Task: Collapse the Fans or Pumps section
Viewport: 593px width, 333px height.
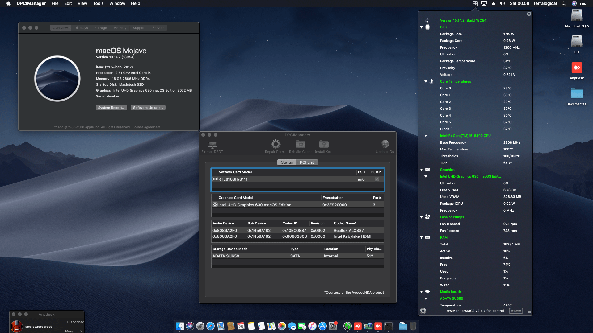Action: pos(421,217)
